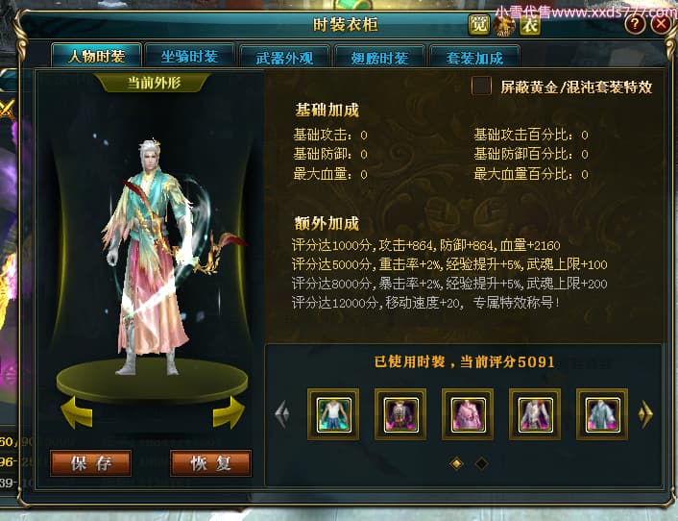
Task: Pick the white and purple costume icon
Action: point(535,414)
